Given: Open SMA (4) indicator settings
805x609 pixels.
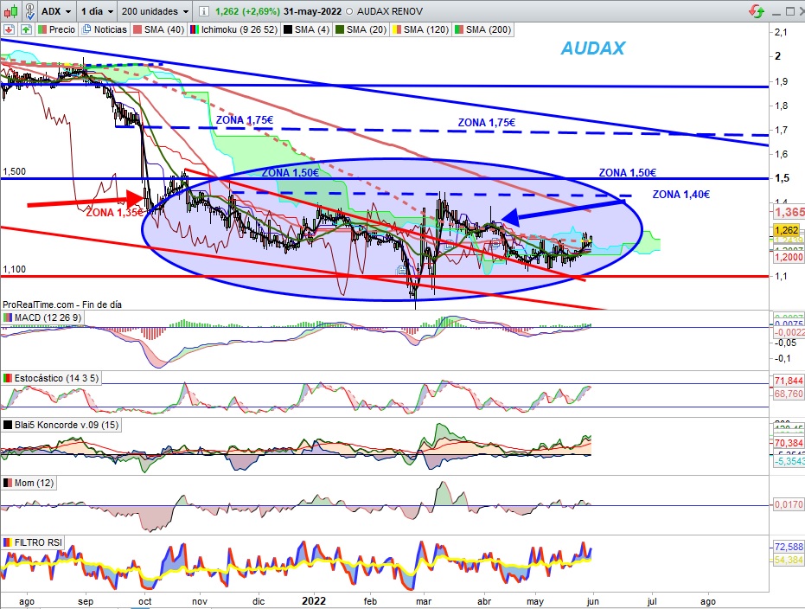Looking at the screenshot, I should tap(306, 29).
